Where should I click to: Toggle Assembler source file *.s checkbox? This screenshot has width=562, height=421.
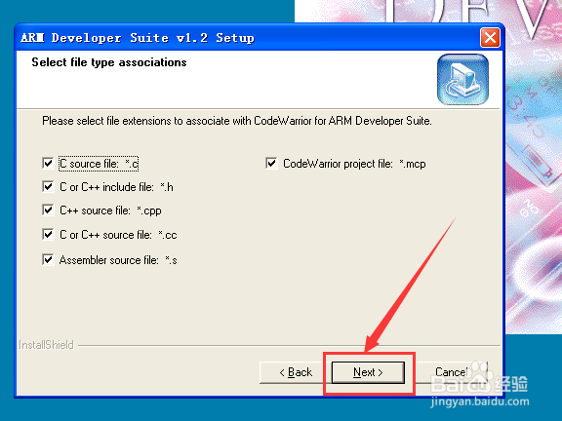click(48, 259)
